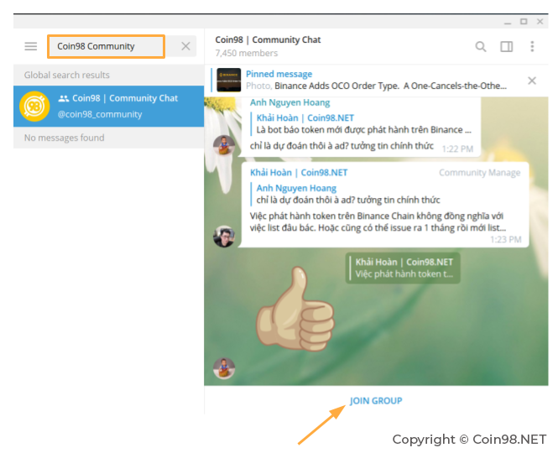Click the avatar beside the 1:22 PM message
The image size is (558, 453).
(224, 145)
